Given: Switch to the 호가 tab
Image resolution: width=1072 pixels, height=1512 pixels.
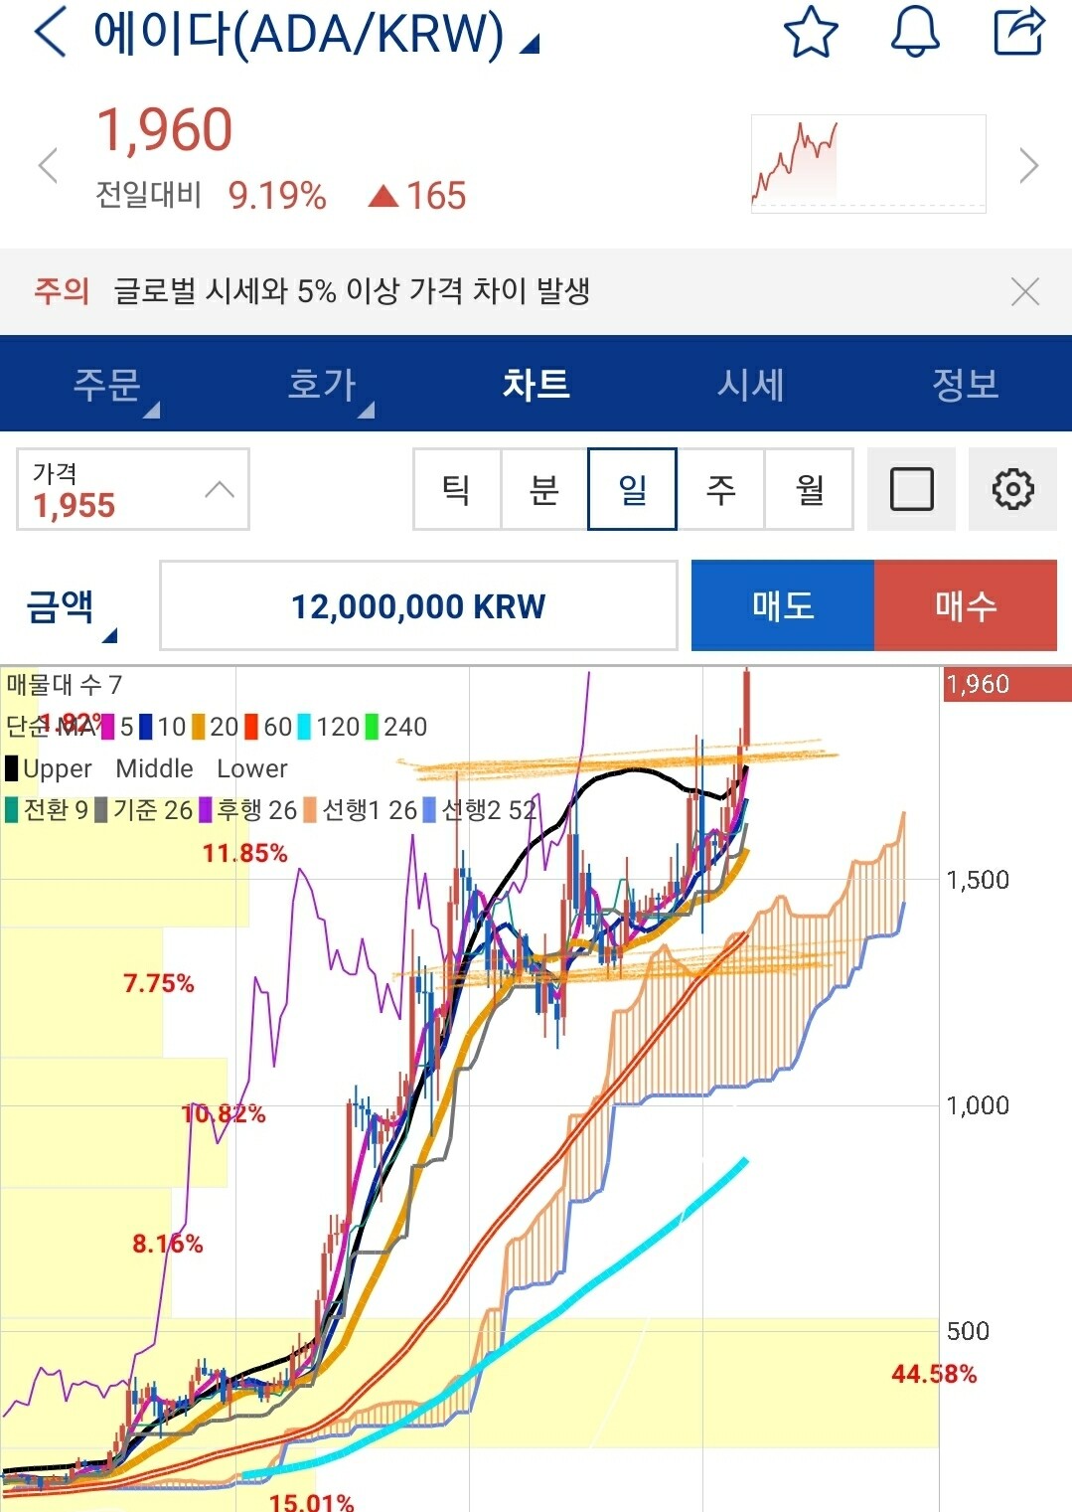Looking at the screenshot, I should click(x=321, y=386).
